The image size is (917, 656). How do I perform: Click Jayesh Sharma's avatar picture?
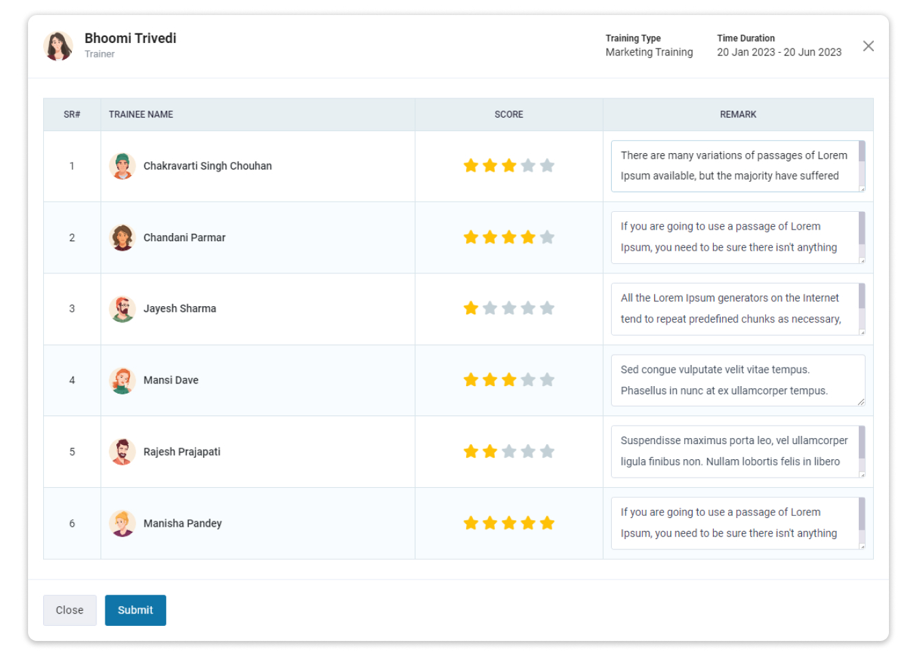click(123, 308)
